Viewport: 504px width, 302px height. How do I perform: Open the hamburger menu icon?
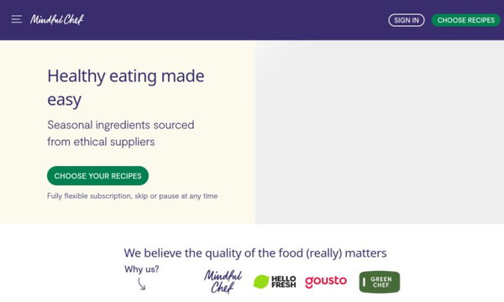(x=17, y=19)
